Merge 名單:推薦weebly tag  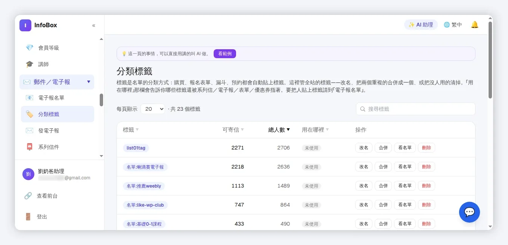click(383, 186)
